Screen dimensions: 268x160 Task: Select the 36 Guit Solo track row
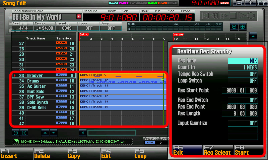(x=44, y=92)
